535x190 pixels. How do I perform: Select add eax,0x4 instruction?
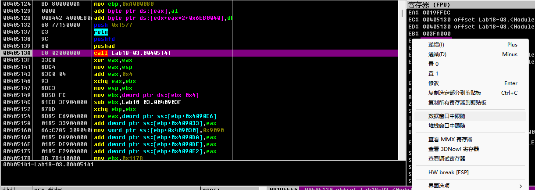(x=113, y=74)
